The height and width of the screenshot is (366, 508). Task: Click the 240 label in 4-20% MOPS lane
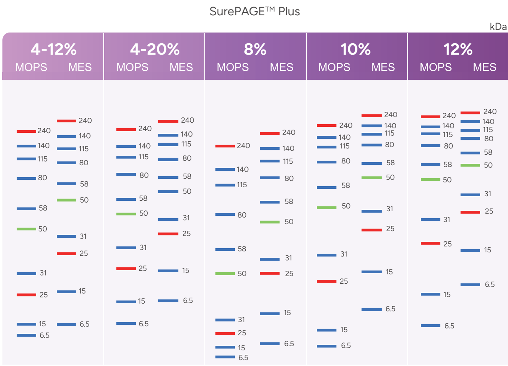pos(145,129)
